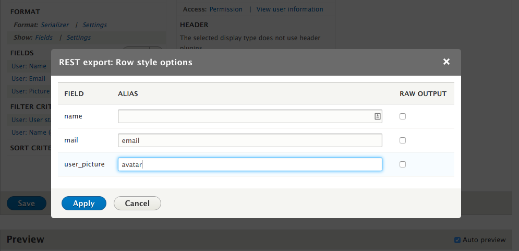Open the Permission access link
The width and height of the screenshot is (519, 251).
click(x=226, y=9)
